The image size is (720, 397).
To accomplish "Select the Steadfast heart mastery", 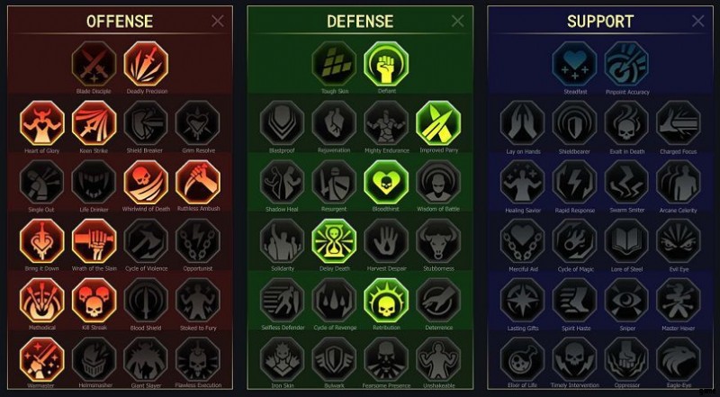I will (x=574, y=64).
